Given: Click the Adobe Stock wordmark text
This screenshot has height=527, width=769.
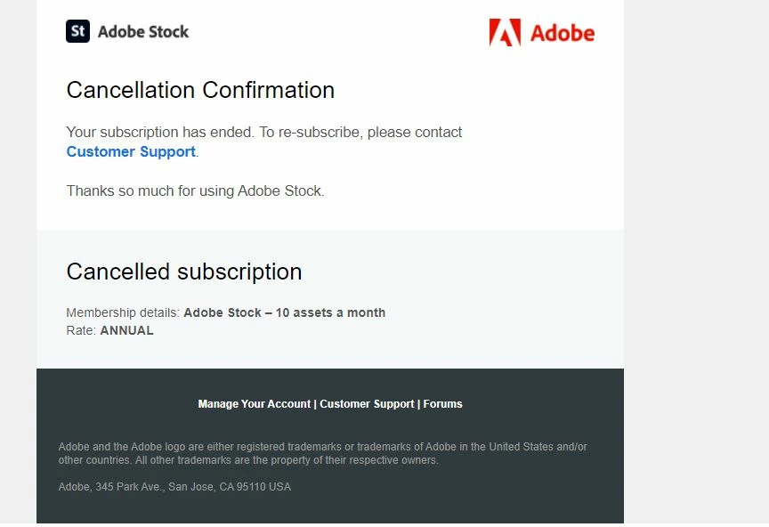Looking at the screenshot, I should pos(143,32).
